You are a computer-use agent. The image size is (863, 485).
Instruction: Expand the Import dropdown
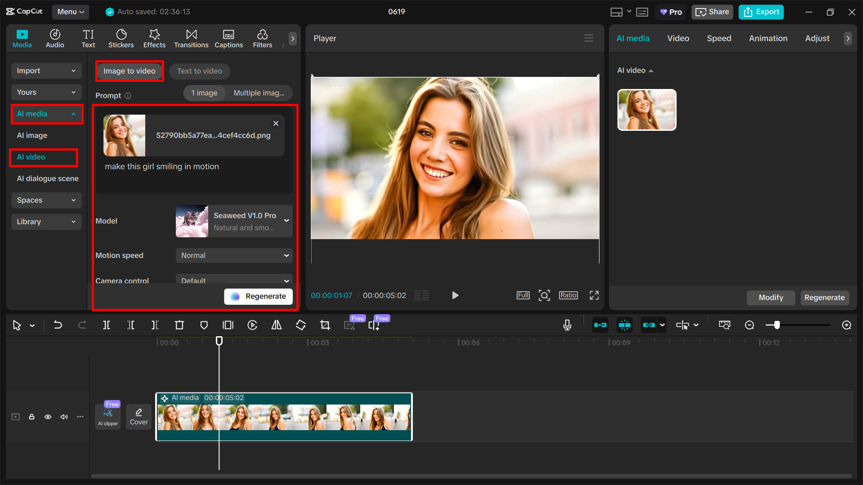(x=46, y=71)
